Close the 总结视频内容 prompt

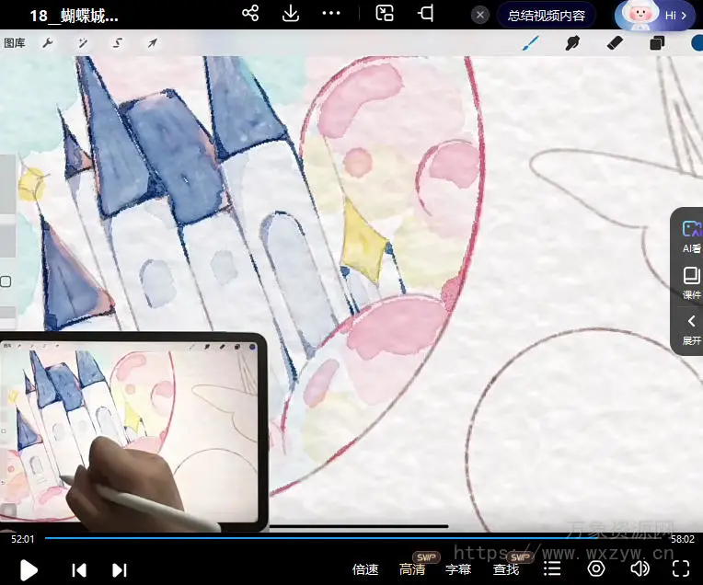tap(480, 16)
